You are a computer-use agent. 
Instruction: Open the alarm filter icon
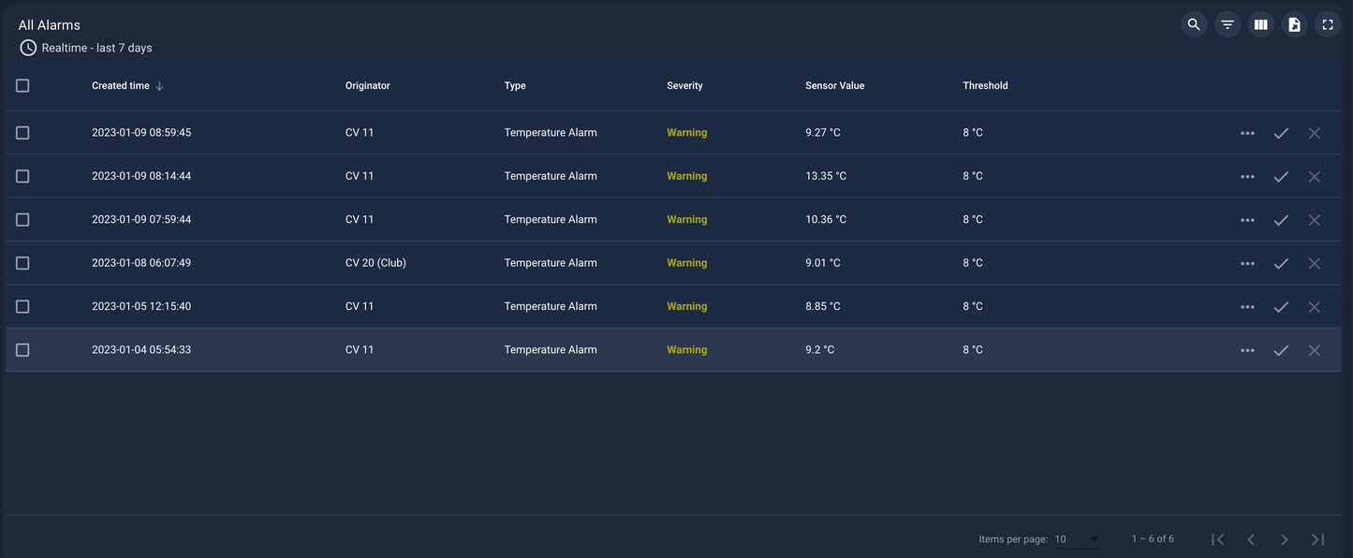(1227, 25)
